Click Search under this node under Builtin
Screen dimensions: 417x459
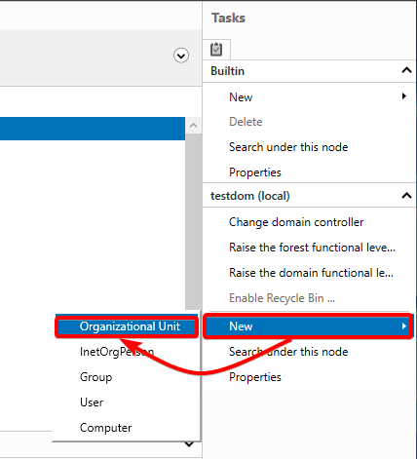pyautogui.click(x=288, y=147)
